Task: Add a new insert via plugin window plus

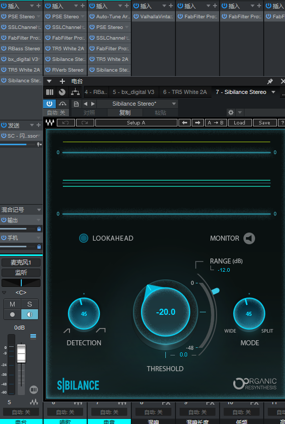Action: click(62, 81)
